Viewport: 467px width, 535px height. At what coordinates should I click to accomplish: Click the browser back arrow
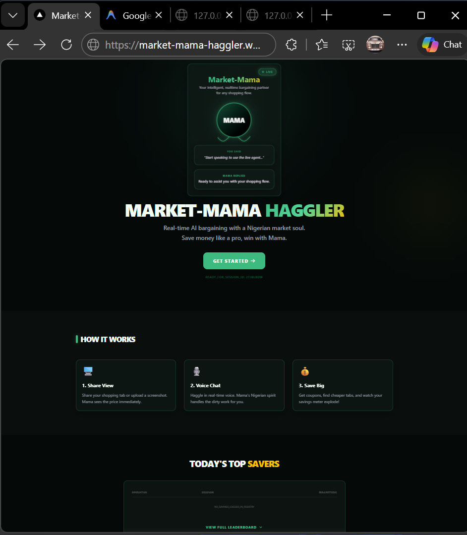[13, 45]
